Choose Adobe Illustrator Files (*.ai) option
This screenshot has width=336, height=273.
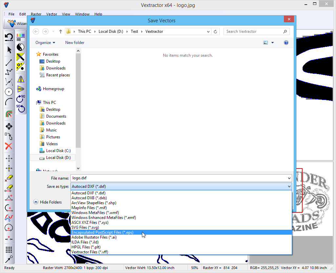pos(94,237)
